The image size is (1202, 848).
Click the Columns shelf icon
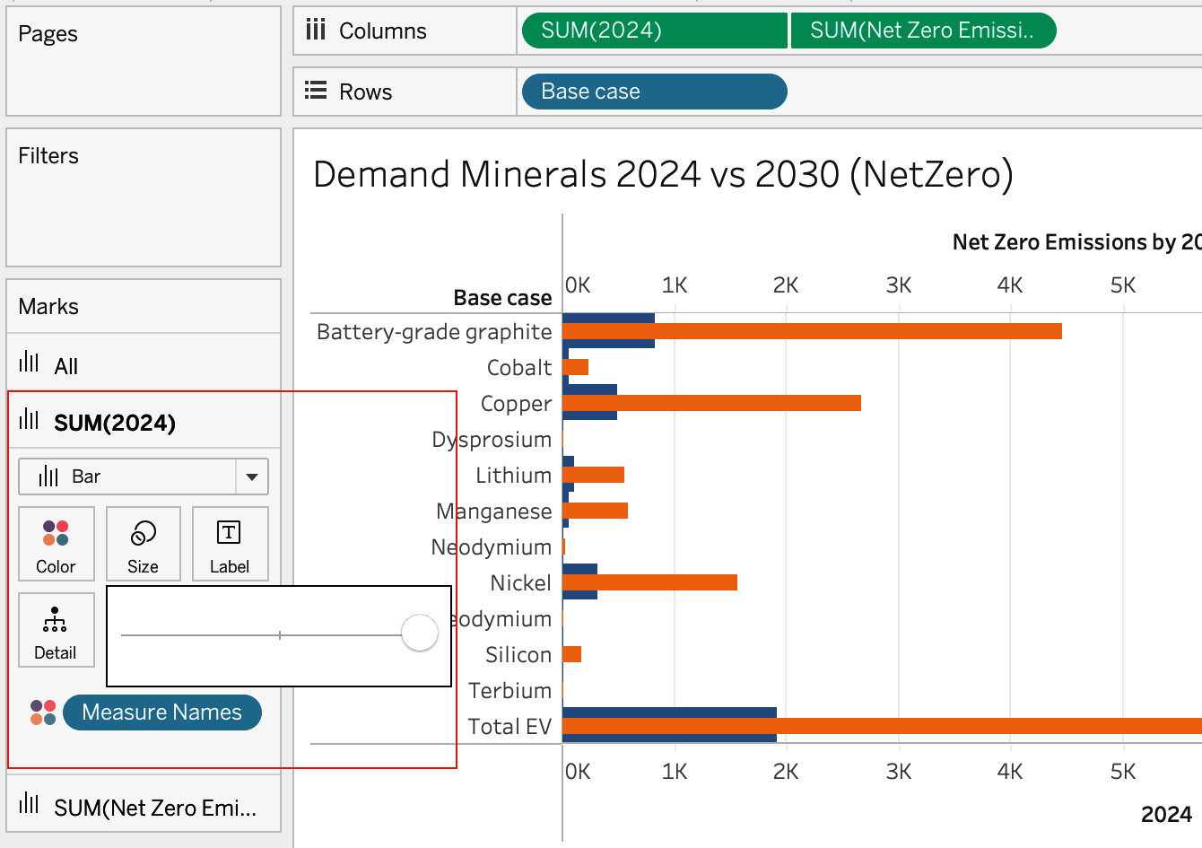316,31
